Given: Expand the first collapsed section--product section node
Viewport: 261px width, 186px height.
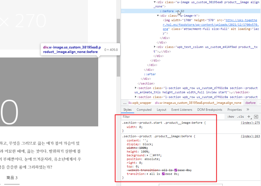Looking at the screenshot, I should coord(136,88).
